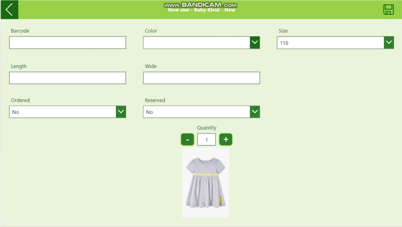Click the Quantity label
Image resolution: width=402 pixels, height=227 pixels.
click(207, 128)
